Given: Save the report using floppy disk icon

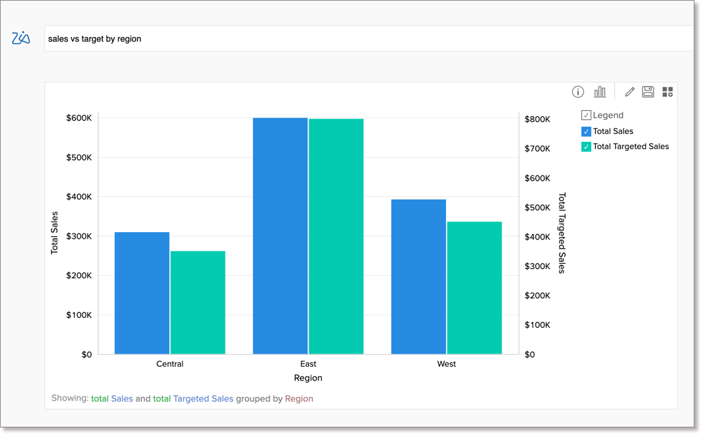Looking at the screenshot, I should tap(647, 92).
